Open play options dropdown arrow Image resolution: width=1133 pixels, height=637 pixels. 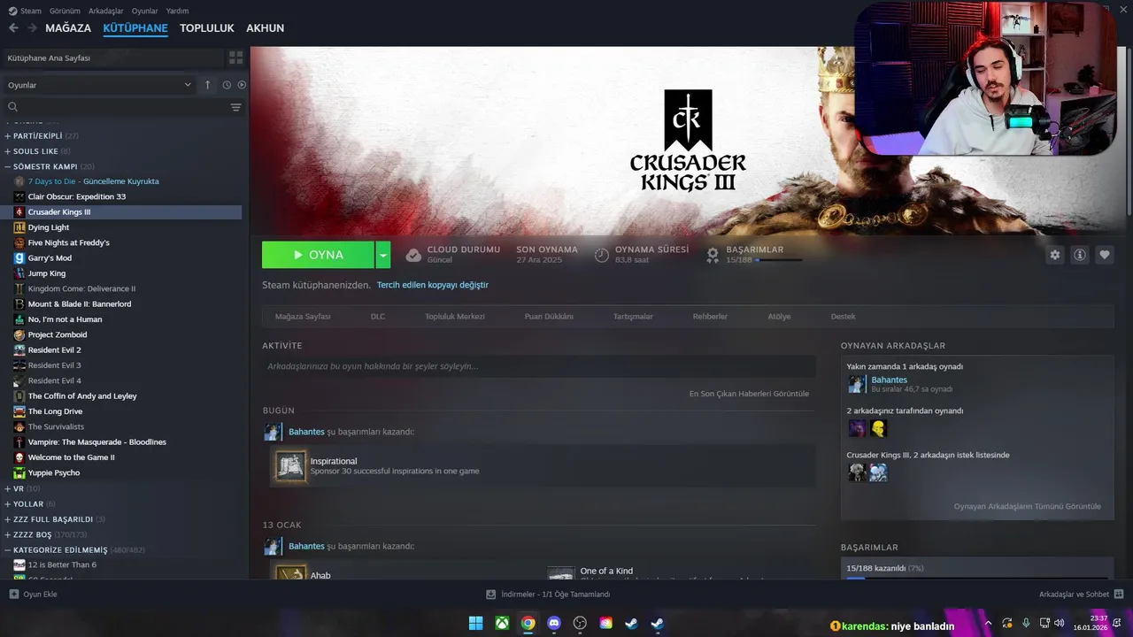[382, 255]
